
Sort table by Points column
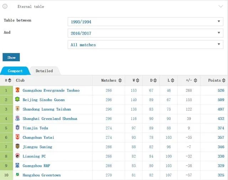217,80
